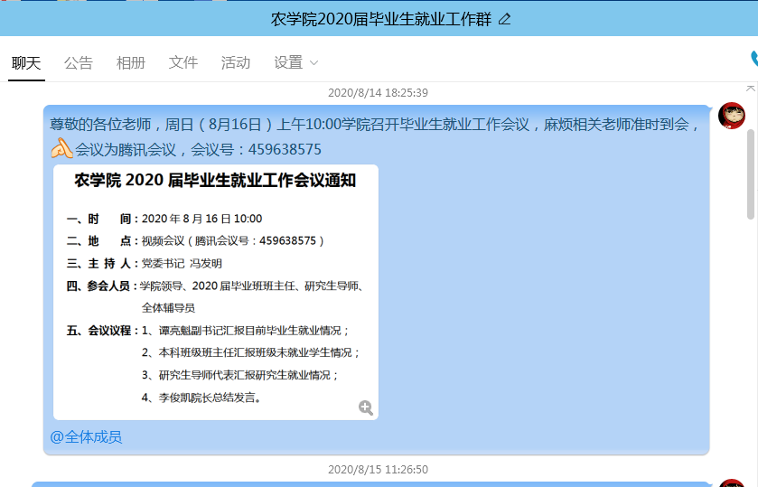Go to the 相册 tab
The image size is (758, 487).
click(x=131, y=62)
